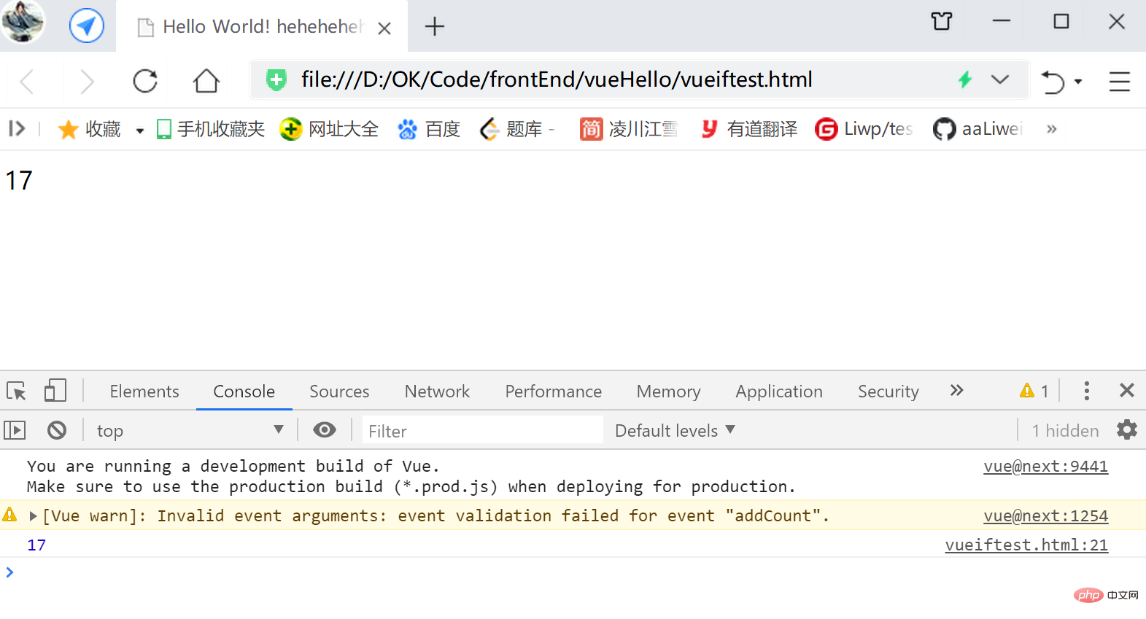Screen dimensions: 1146x619
Task: Open the vueiftest.html:21 source link
Action: click(x=1026, y=545)
